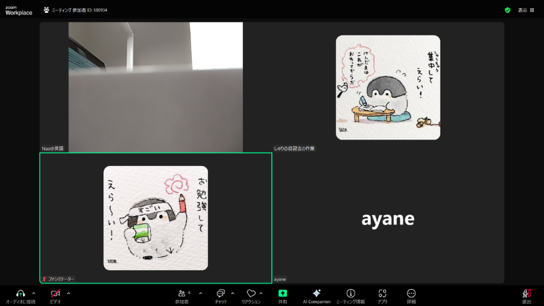Click the paw meeting icon in title bar
544x306 pixels.
(46, 10)
